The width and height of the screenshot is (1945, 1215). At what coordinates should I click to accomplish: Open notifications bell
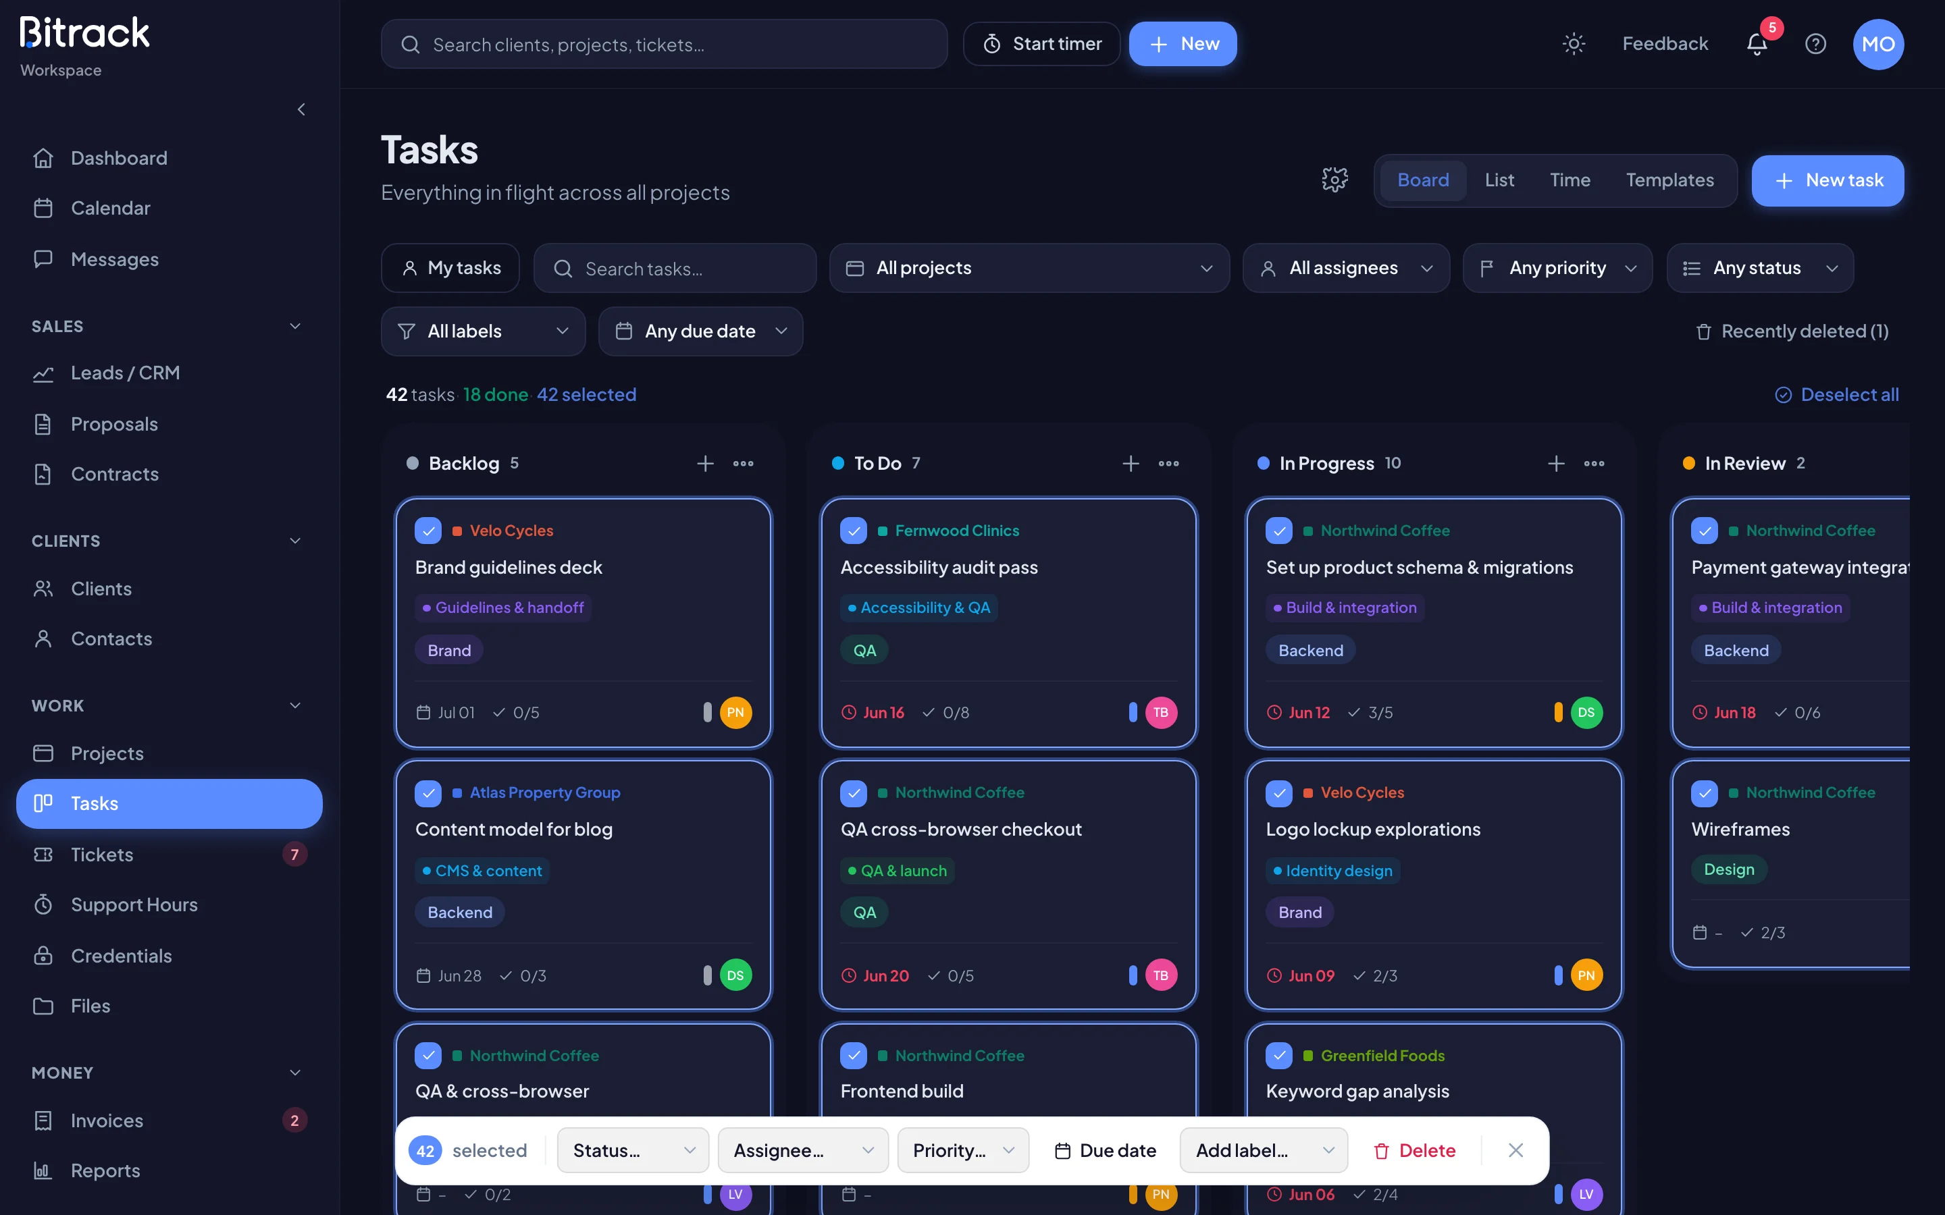(x=1757, y=43)
